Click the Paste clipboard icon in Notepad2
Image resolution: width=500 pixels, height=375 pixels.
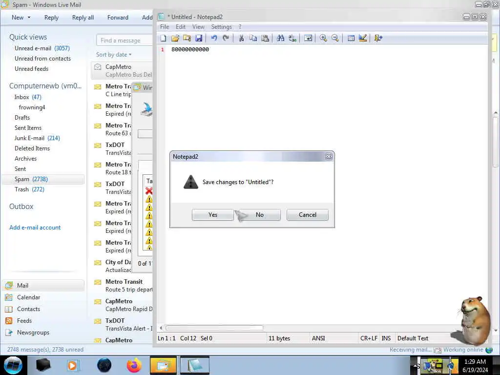(x=265, y=38)
